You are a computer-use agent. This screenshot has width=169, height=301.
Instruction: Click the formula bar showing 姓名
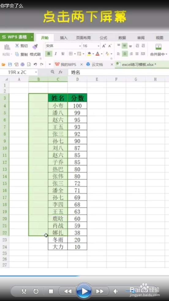(118, 72)
